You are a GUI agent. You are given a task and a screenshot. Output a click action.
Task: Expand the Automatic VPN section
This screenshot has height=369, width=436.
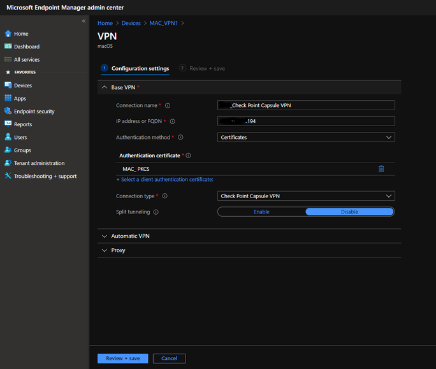[130, 236]
